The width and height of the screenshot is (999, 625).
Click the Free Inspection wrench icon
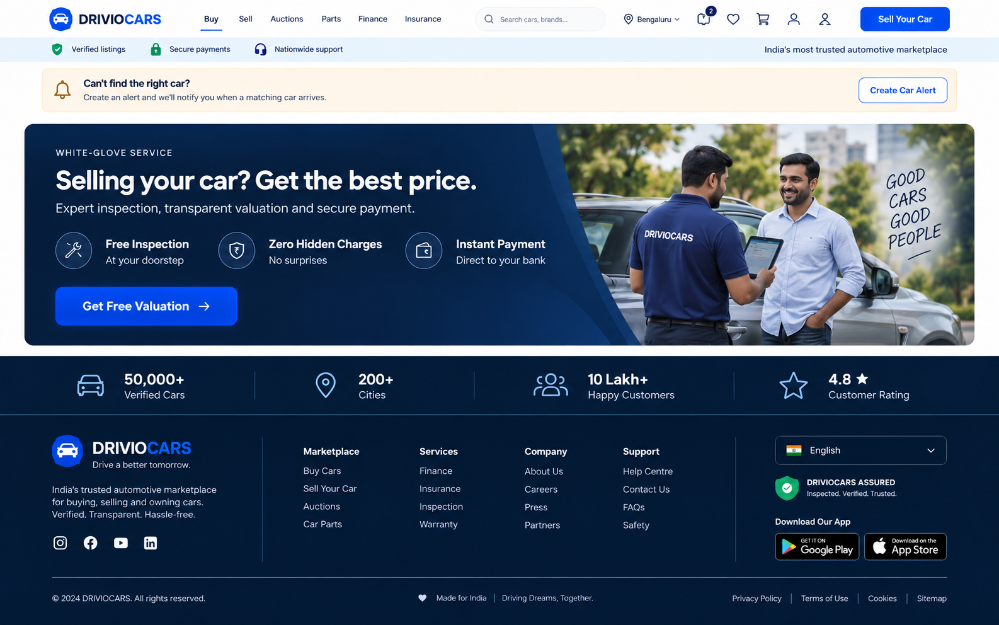74,251
